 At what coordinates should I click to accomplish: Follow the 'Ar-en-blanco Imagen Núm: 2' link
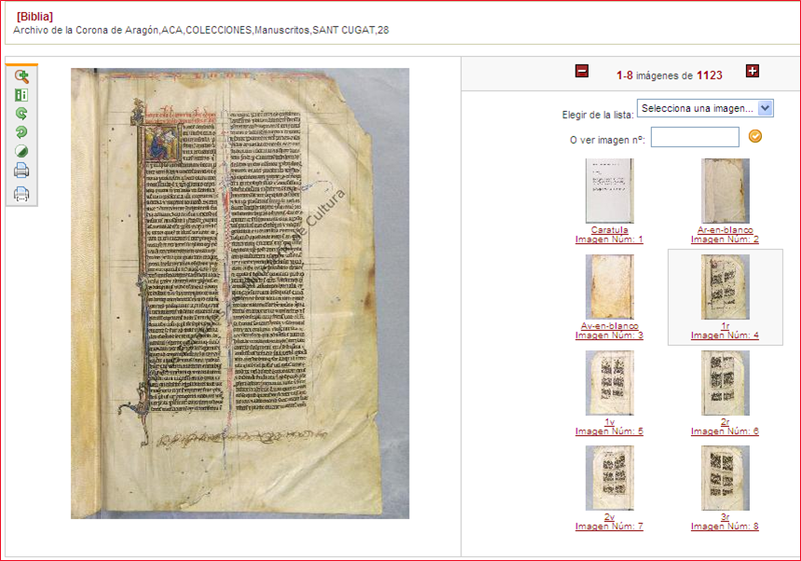725,235
